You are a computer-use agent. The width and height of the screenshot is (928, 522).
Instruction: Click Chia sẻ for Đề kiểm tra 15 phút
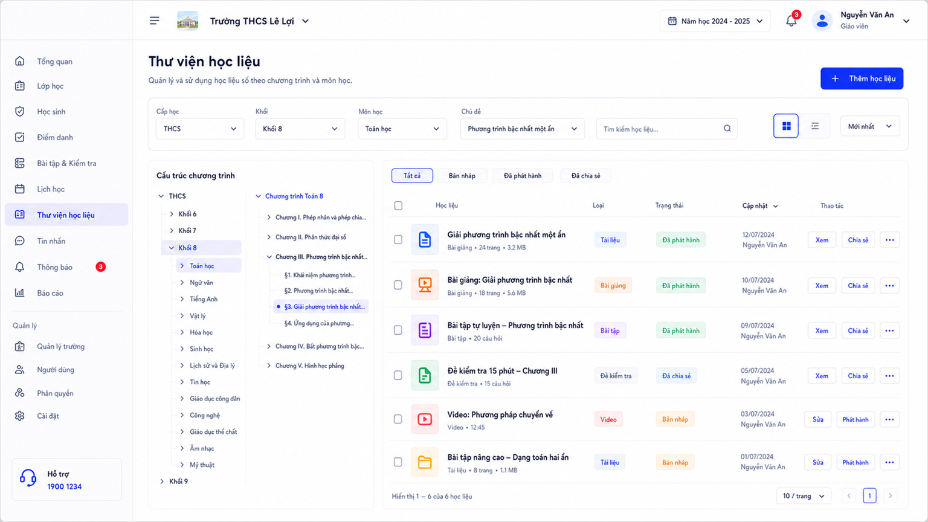click(x=858, y=376)
